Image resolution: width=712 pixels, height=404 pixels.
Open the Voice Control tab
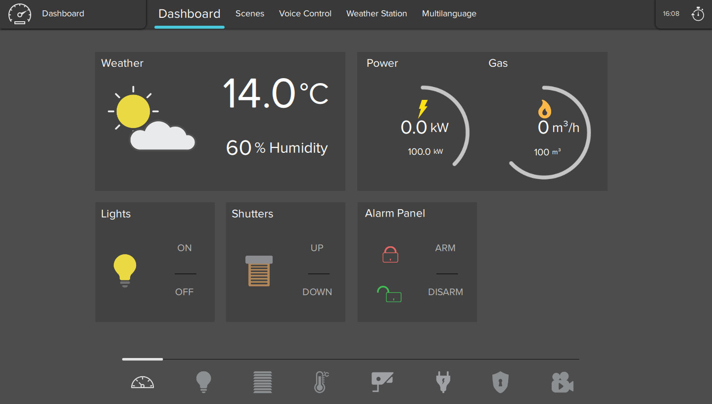(x=305, y=14)
